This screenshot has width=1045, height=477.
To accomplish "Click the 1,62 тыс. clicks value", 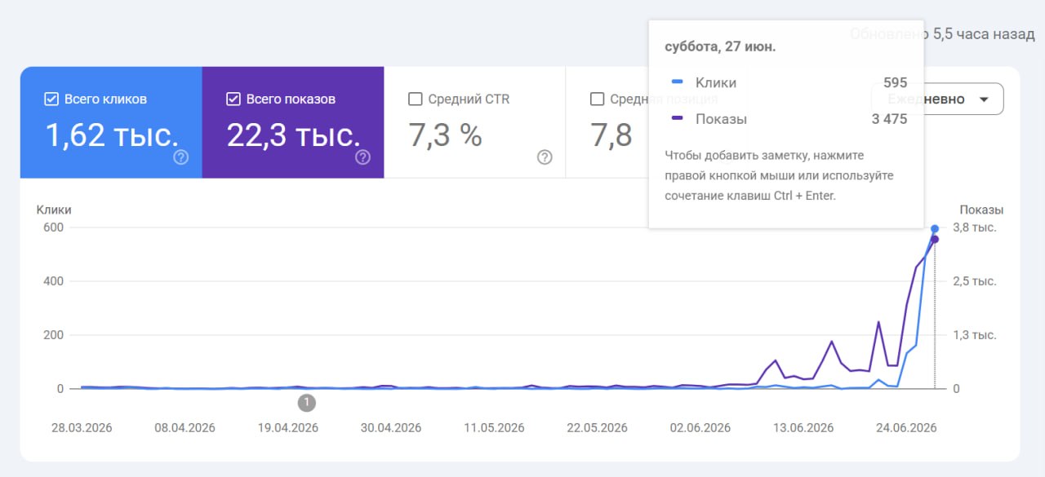I will 112,135.
